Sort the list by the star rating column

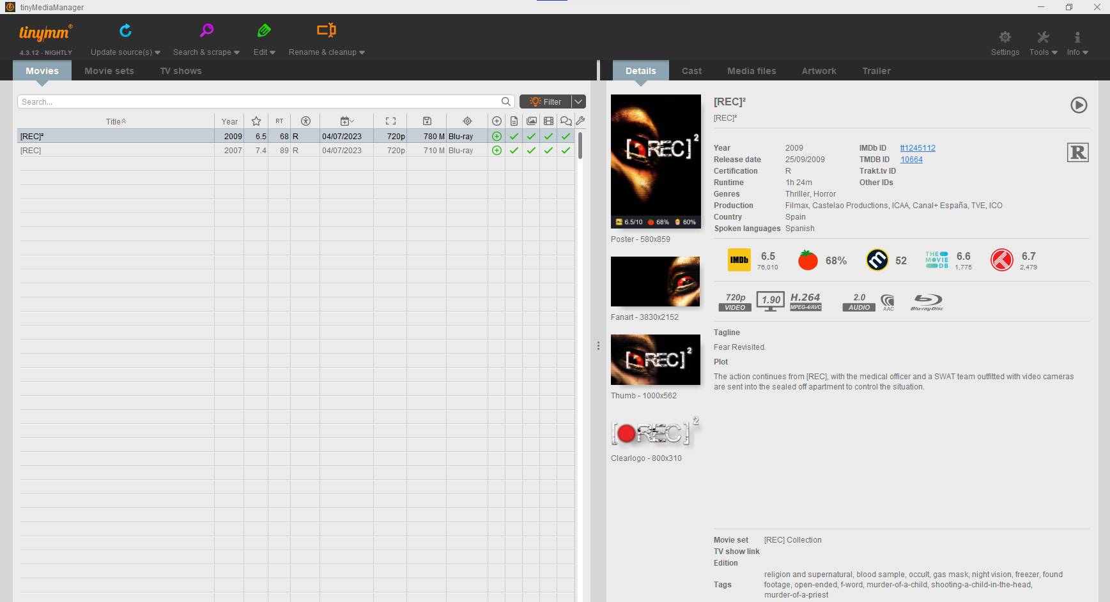pyautogui.click(x=256, y=121)
